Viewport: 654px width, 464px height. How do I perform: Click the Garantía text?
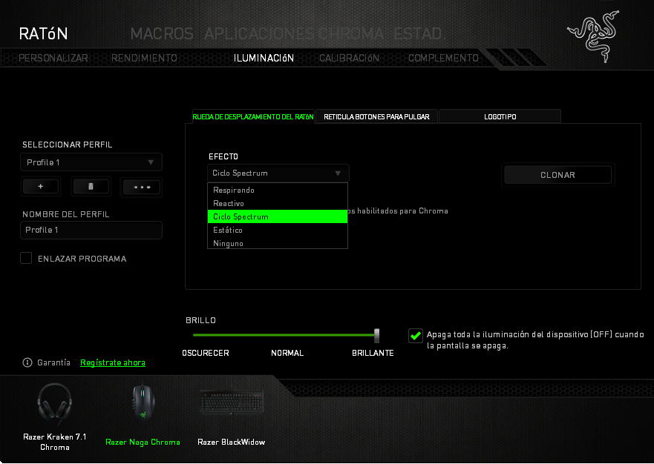click(x=53, y=362)
